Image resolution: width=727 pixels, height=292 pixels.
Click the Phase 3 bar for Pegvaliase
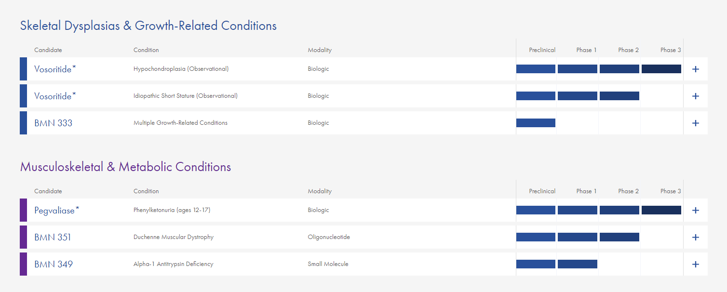(x=661, y=210)
